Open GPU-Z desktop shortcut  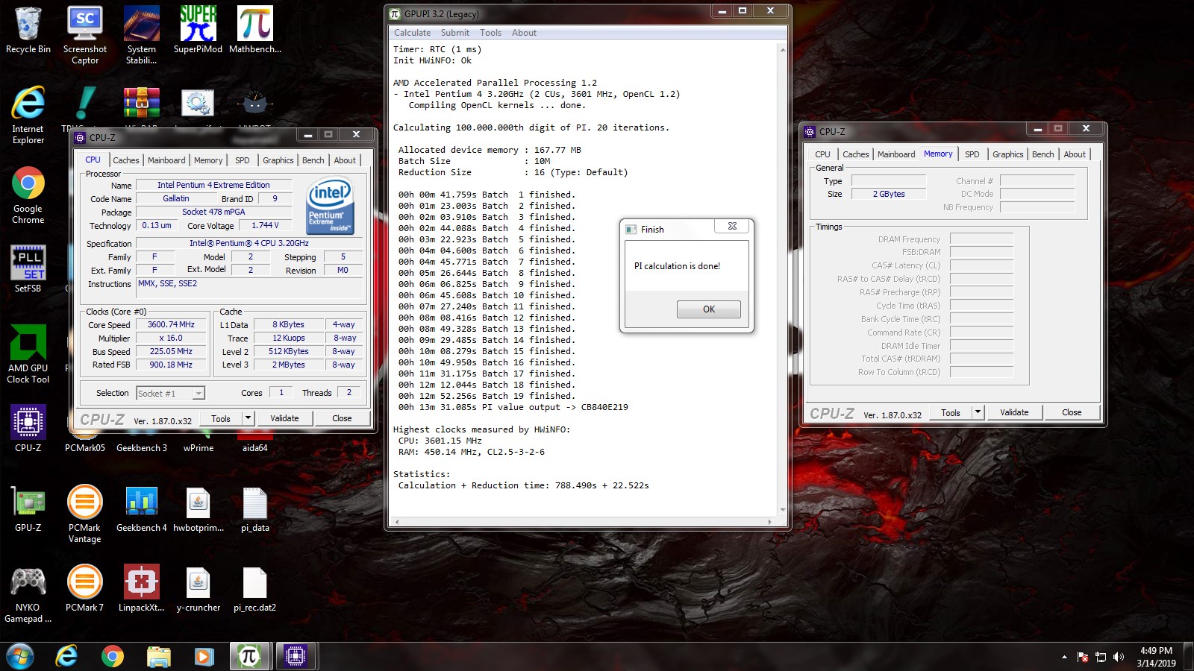(x=28, y=508)
